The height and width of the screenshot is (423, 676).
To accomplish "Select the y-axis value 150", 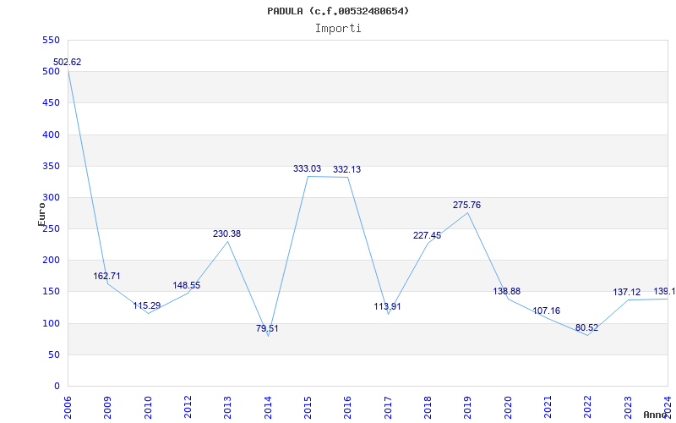I will [x=51, y=292].
